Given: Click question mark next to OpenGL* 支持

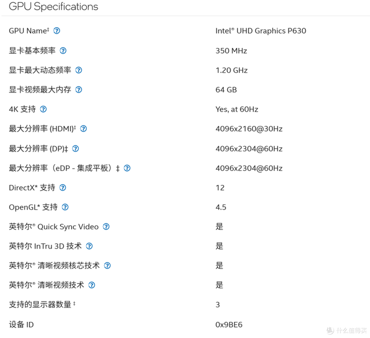Looking at the screenshot, I should click(x=65, y=207).
